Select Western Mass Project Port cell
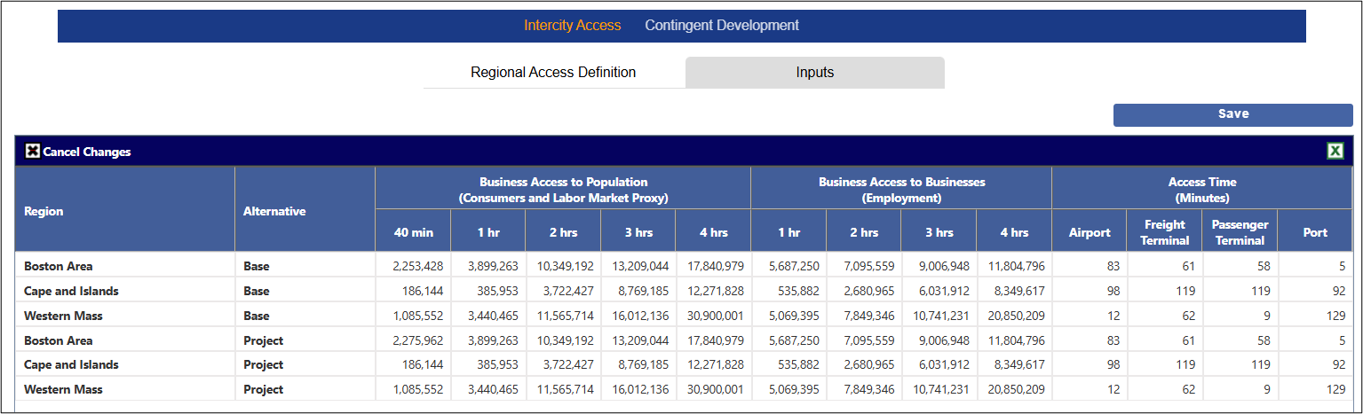This screenshot has height=414, width=1363. (x=1315, y=390)
